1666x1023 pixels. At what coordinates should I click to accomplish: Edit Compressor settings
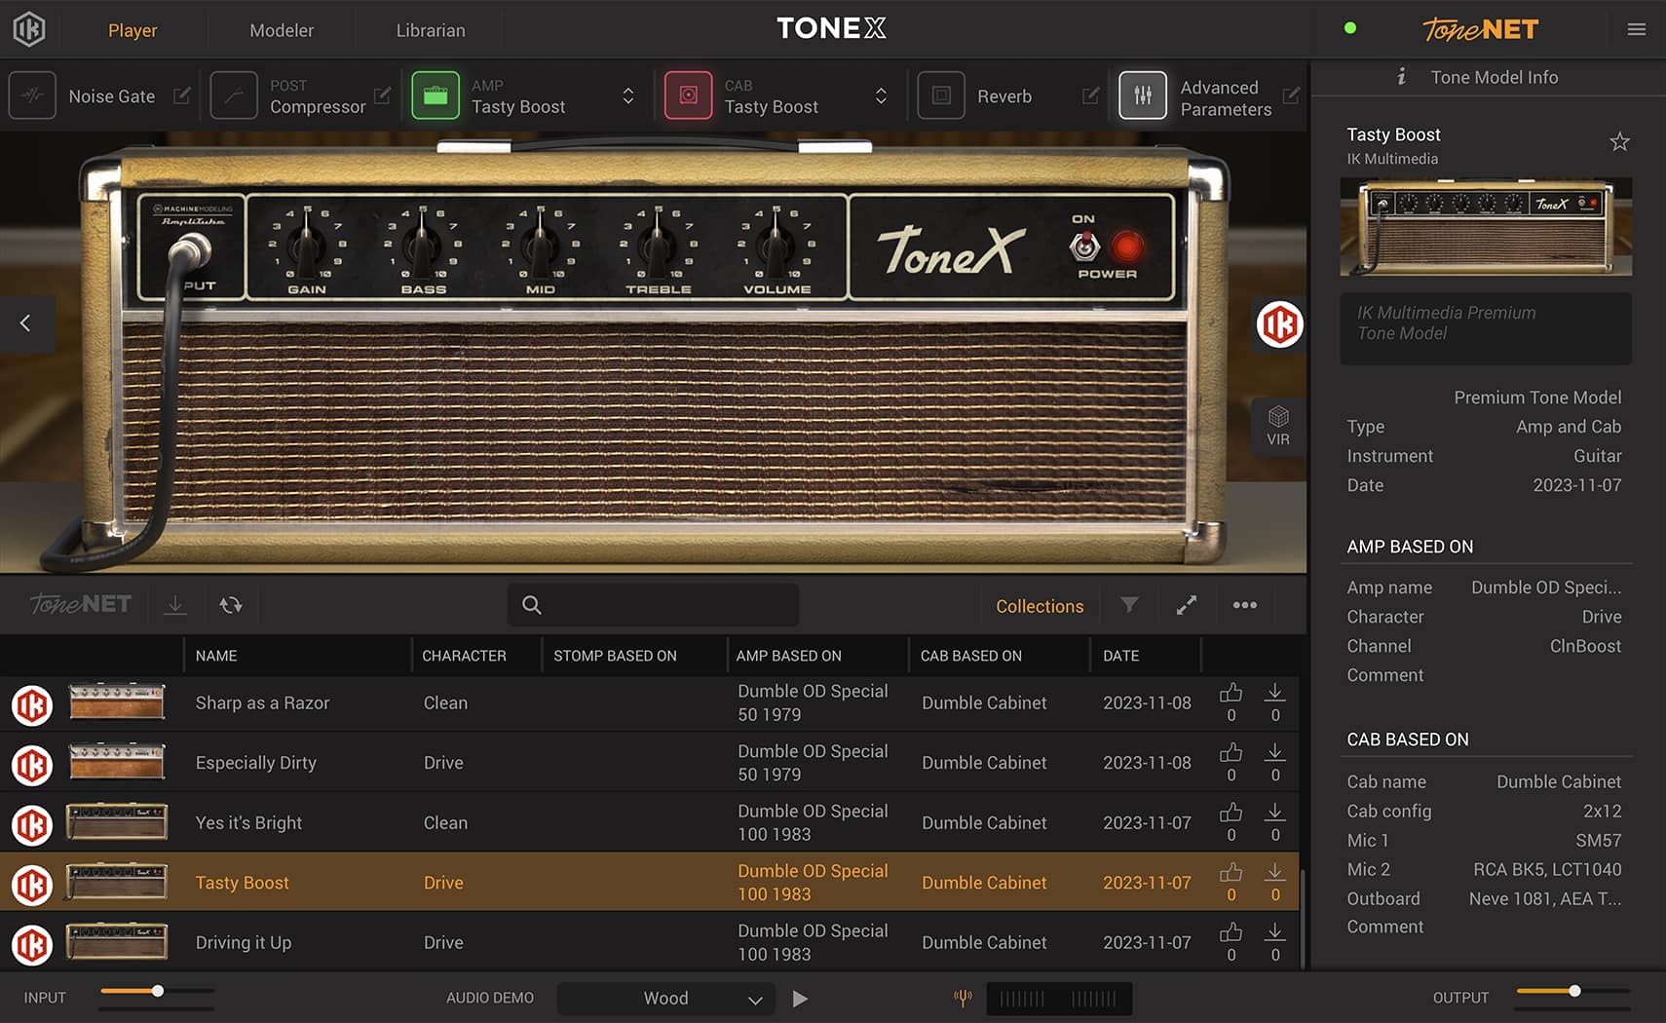click(382, 95)
